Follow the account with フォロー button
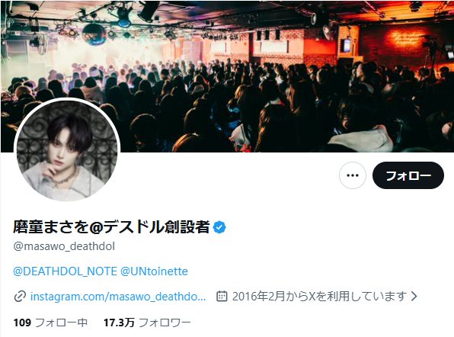This screenshot has height=337, width=454. (408, 175)
